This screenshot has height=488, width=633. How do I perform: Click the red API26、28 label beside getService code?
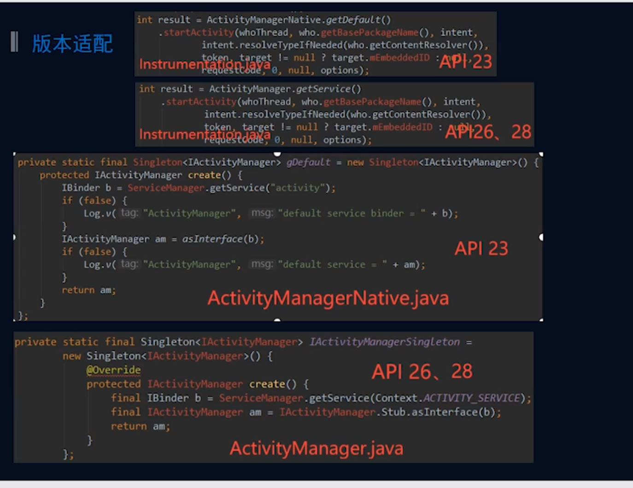[488, 132]
